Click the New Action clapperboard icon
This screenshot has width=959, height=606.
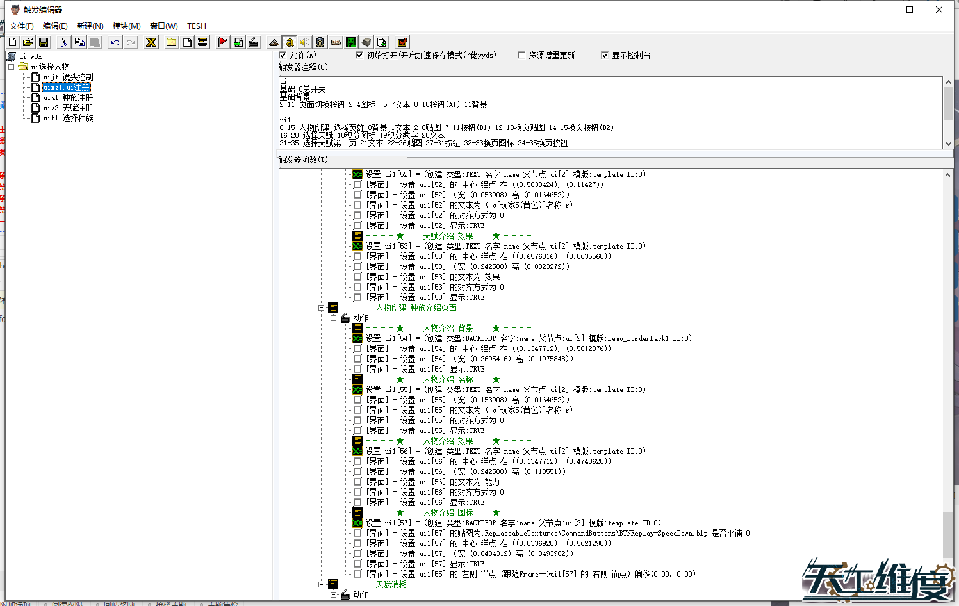[x=254, y=42]
